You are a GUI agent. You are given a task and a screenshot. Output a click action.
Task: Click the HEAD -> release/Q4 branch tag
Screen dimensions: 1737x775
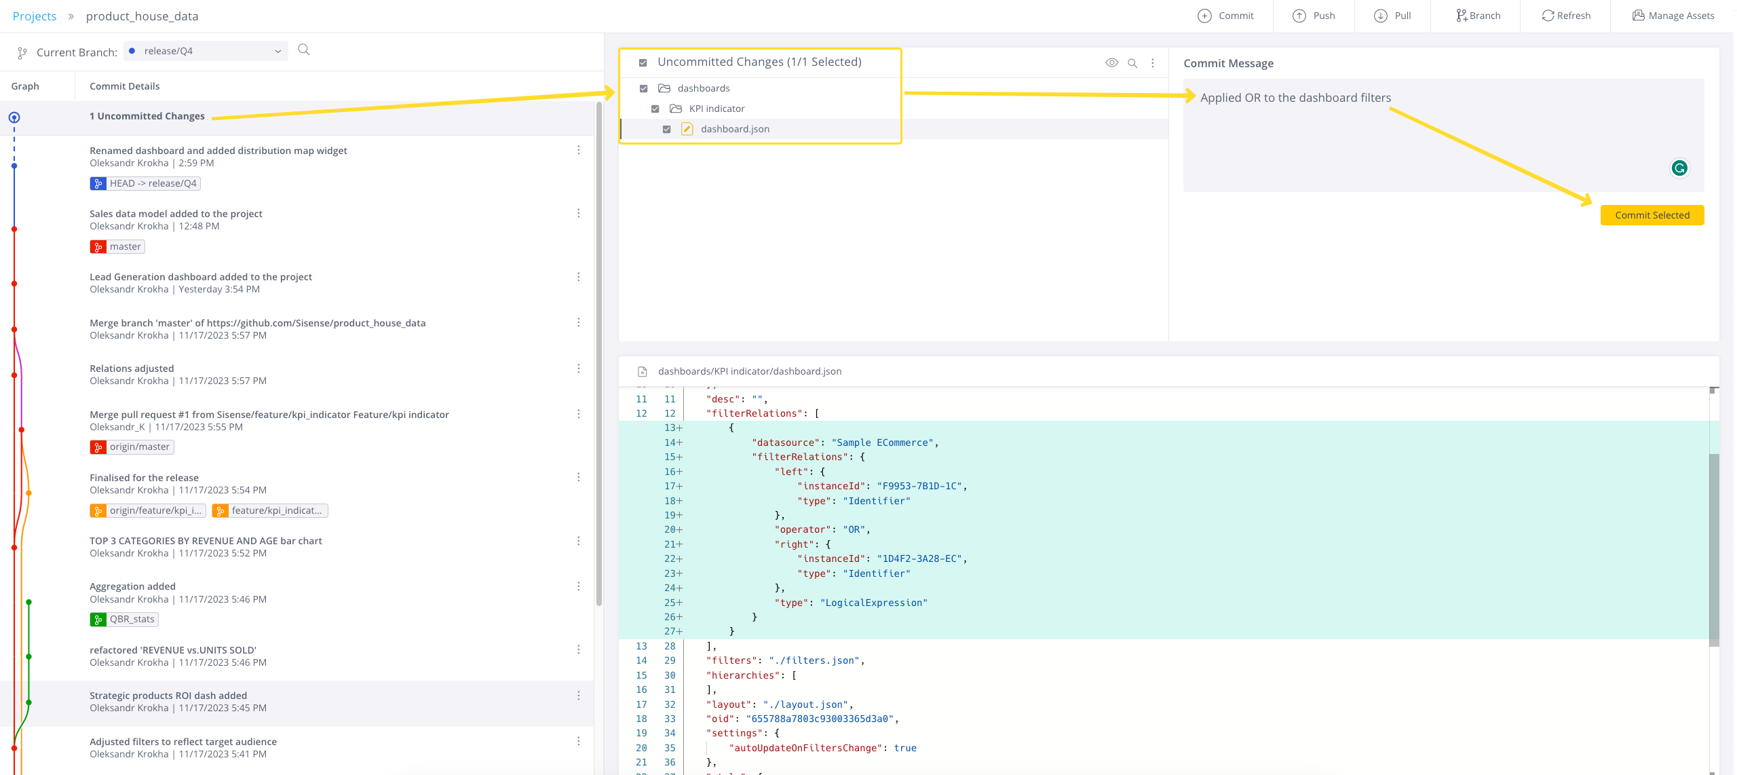[x=145, y=183]
